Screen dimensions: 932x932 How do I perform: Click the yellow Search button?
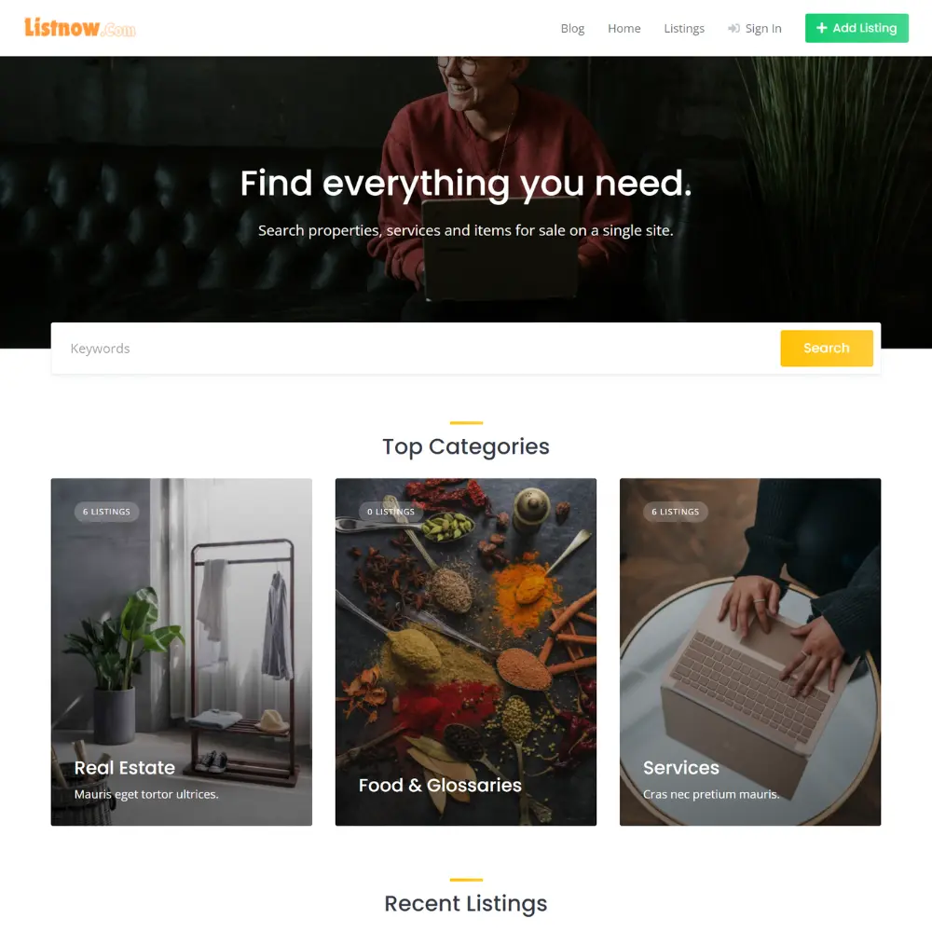tap(826, 349)
